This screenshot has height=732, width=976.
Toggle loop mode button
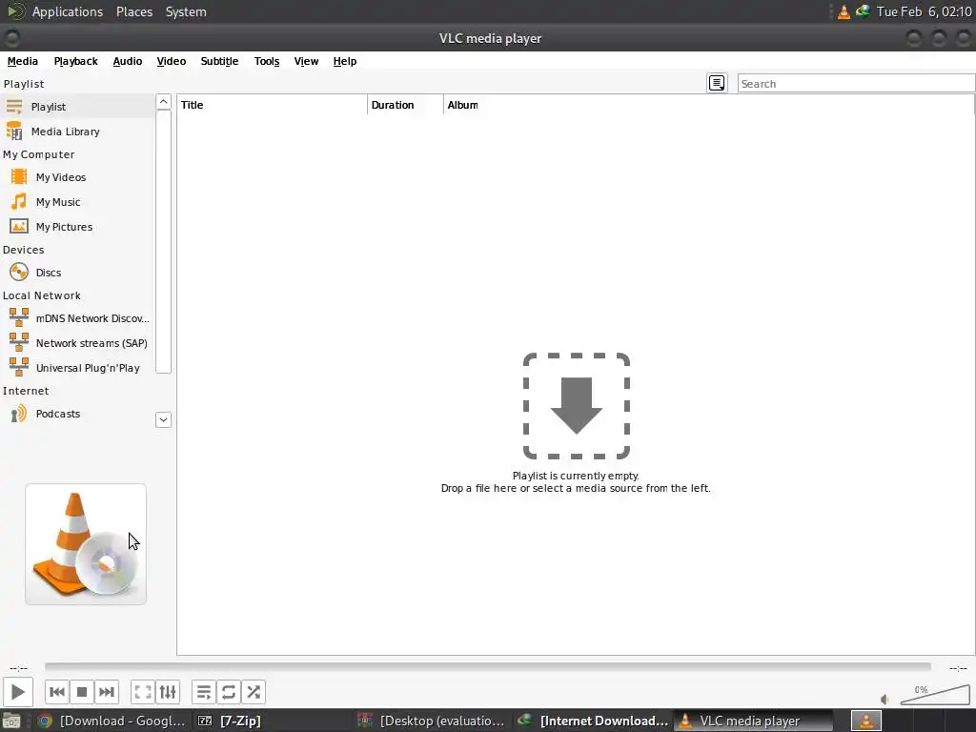[229, 692]
